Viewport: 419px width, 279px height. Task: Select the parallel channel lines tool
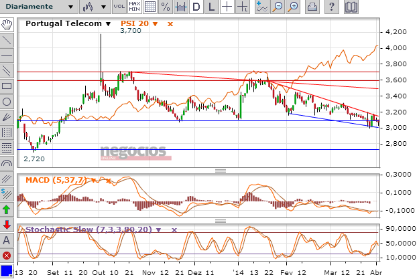point(7,71)
